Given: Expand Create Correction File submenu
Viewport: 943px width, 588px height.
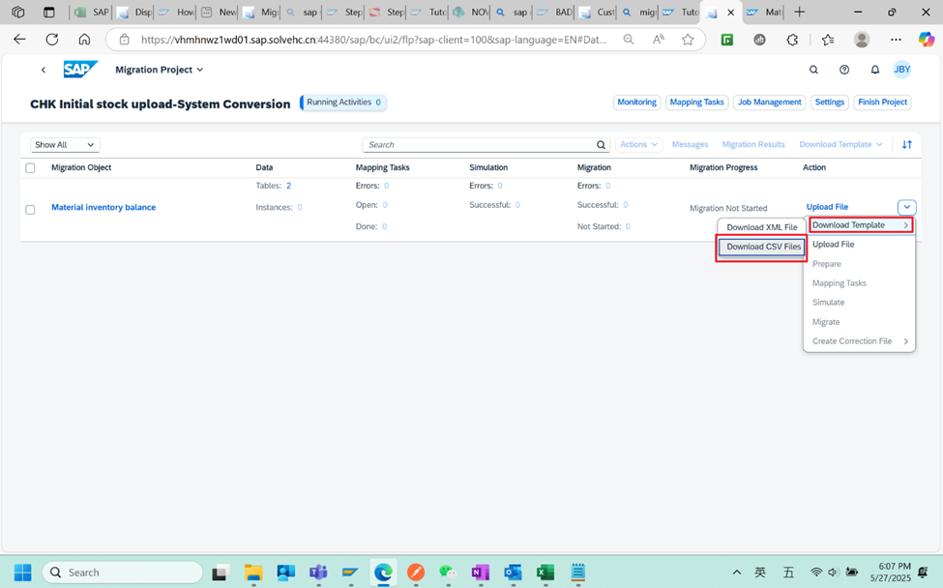Looking at the screenshot, I should 860,340.
